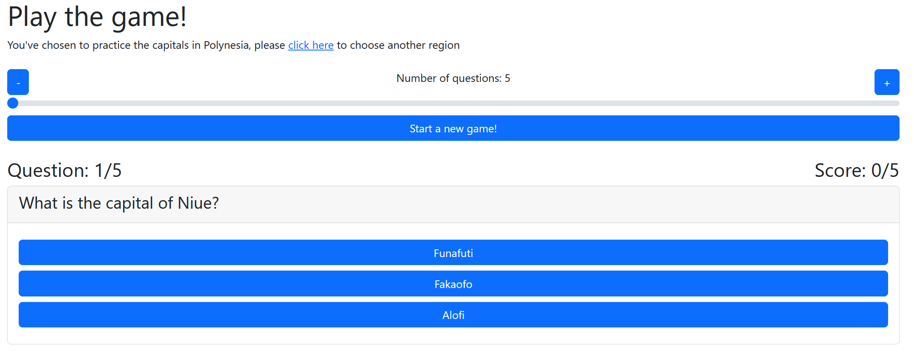The height and width of the screenshot is (355, 914).
Task: Click the middle of the slider track
Action: (x=453, y=103)
